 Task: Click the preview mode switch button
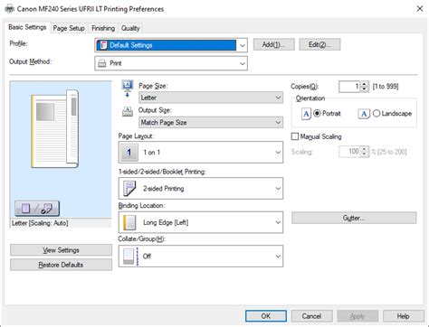(x=37, y=209)
